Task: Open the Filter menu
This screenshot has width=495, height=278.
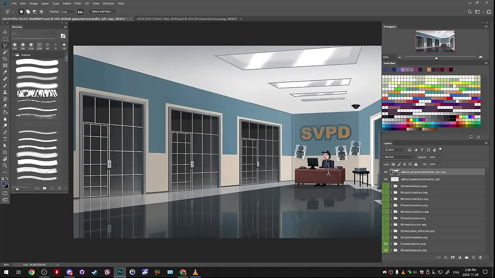Action: pos(78,3)
